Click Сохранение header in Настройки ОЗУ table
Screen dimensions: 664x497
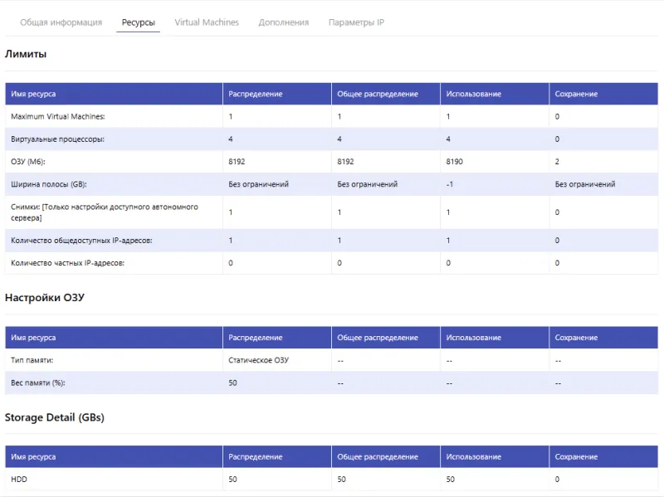(x=576, y=338)
